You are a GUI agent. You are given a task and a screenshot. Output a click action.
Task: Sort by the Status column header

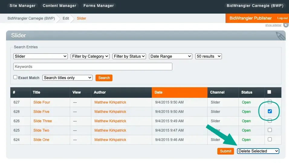coord(252,92)
